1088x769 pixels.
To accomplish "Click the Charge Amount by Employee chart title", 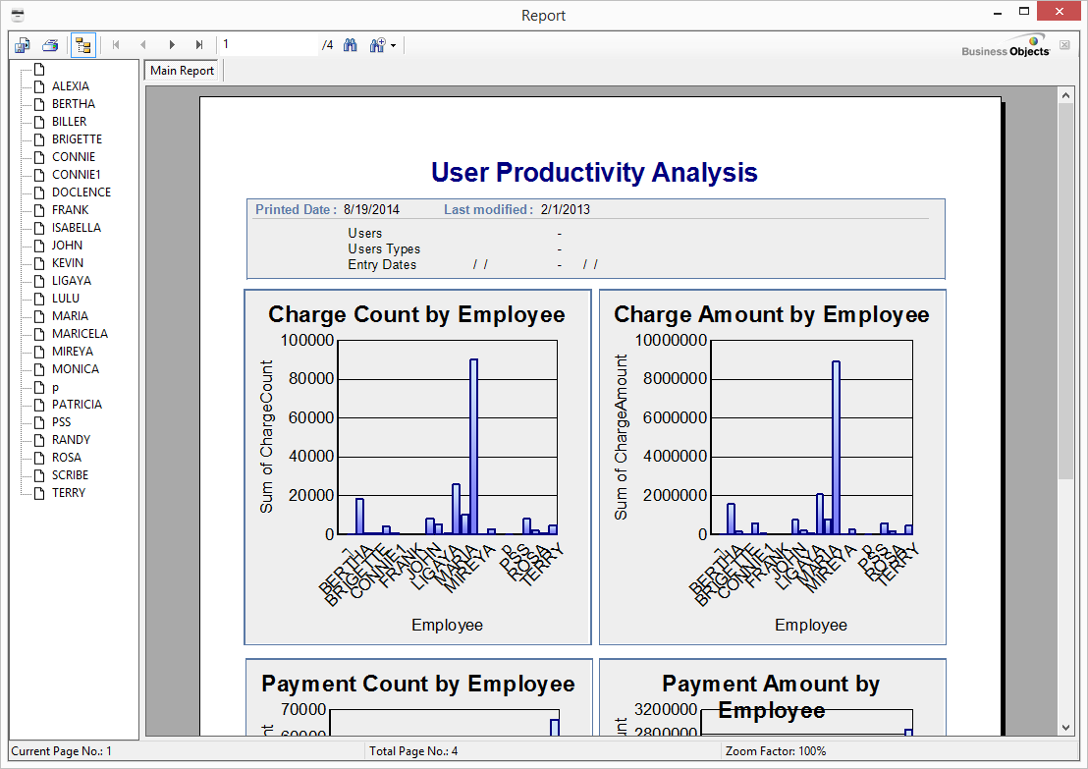I will (x=772, y=315).
